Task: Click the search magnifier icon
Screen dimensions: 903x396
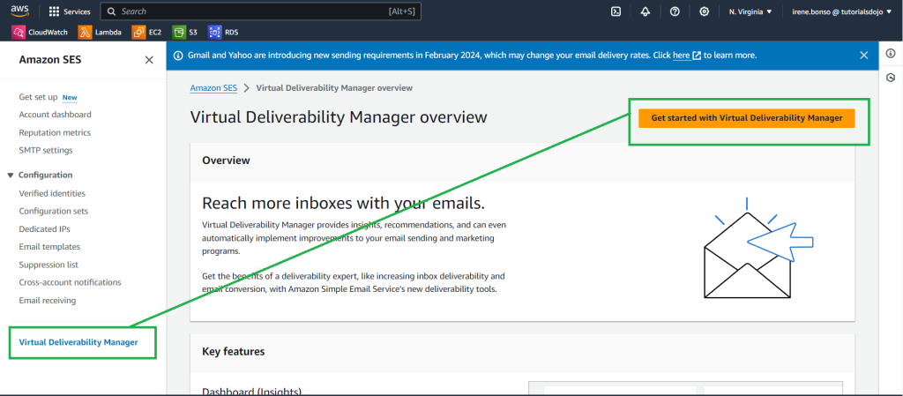Action: [x=112, y=11]
